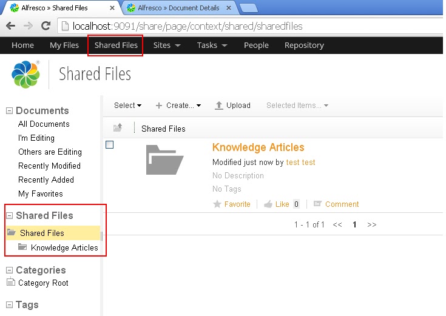Click the Comment link
This screenshot has height=316, width=446.
[342, 204]
